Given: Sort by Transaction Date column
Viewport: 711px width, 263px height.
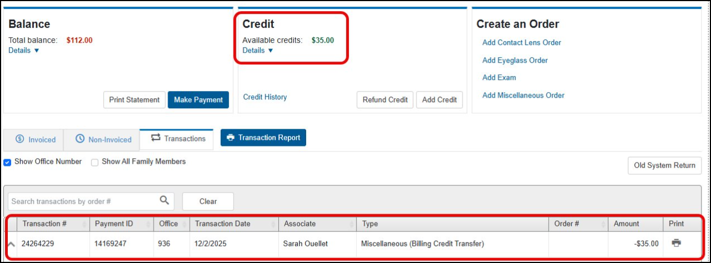Looking at the screenshot, I should (222, 224).
